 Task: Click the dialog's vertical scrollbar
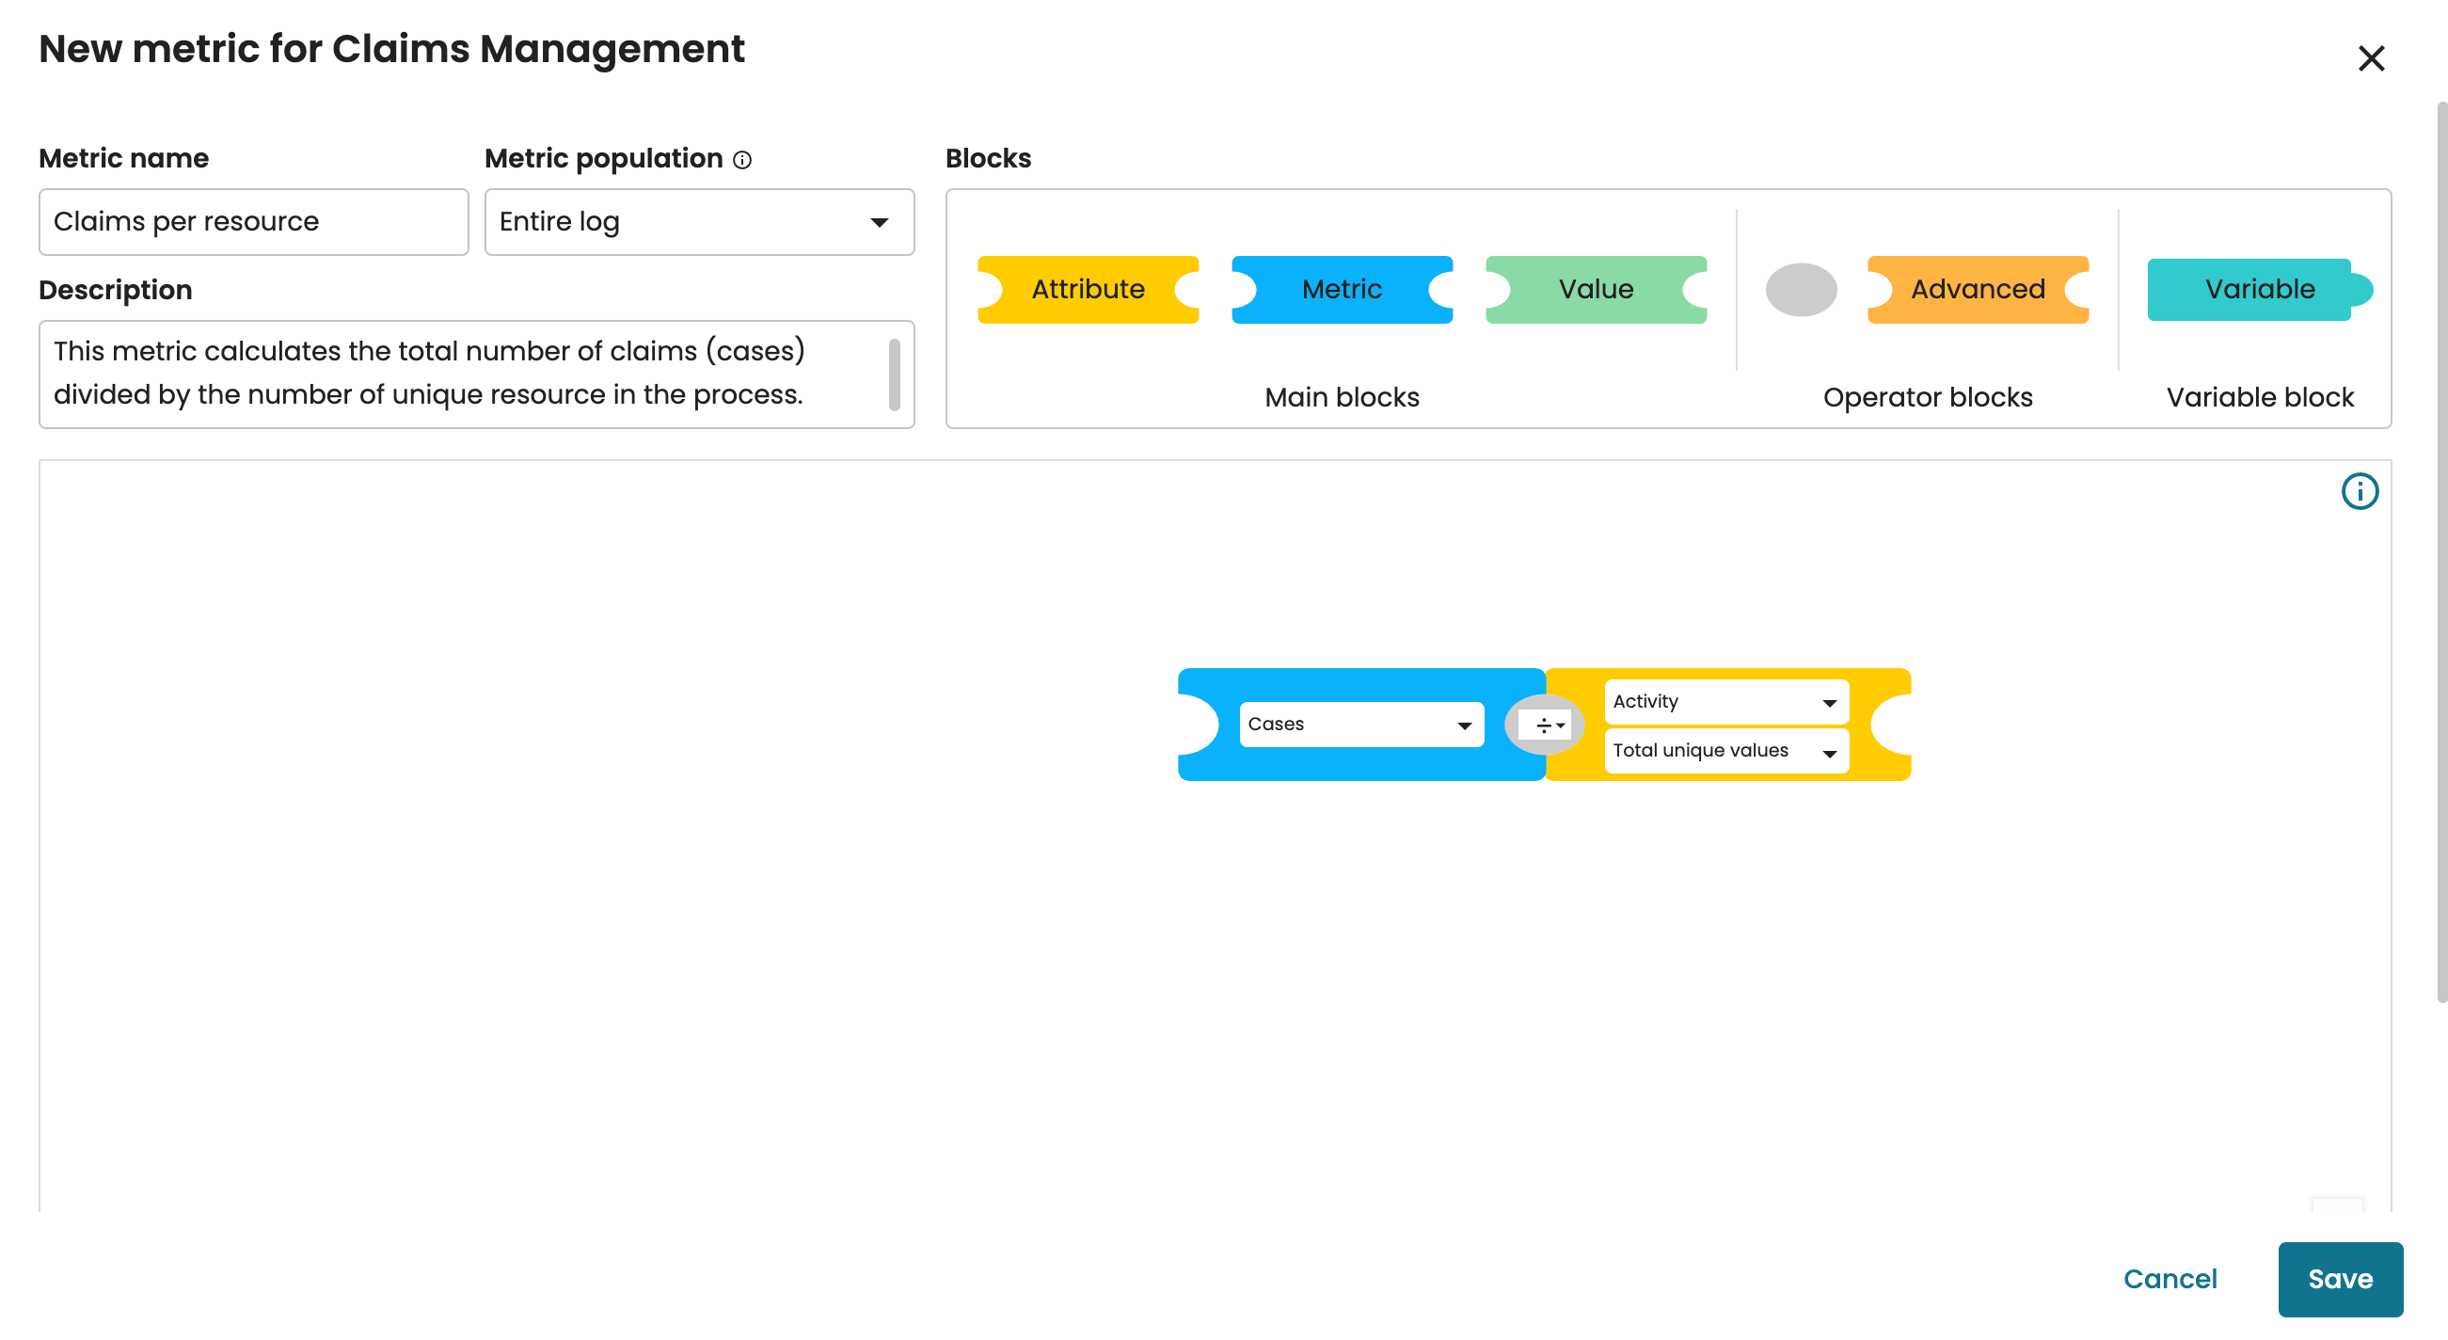pos(2440,551)
